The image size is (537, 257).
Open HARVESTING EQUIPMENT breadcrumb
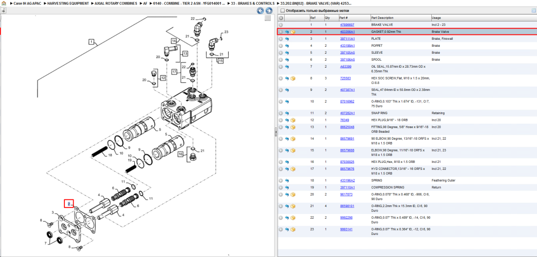(68, 3)
